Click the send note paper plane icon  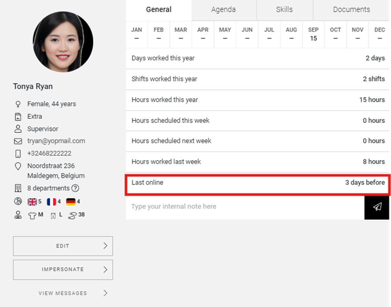coord(377,207)
